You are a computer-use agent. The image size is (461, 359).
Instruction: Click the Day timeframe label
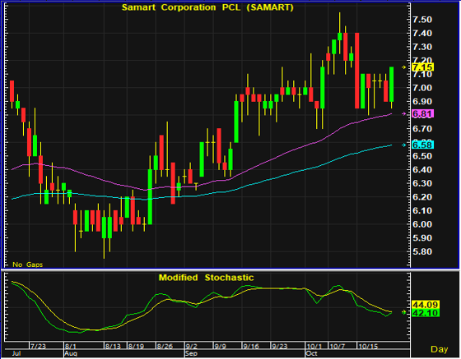440,349
